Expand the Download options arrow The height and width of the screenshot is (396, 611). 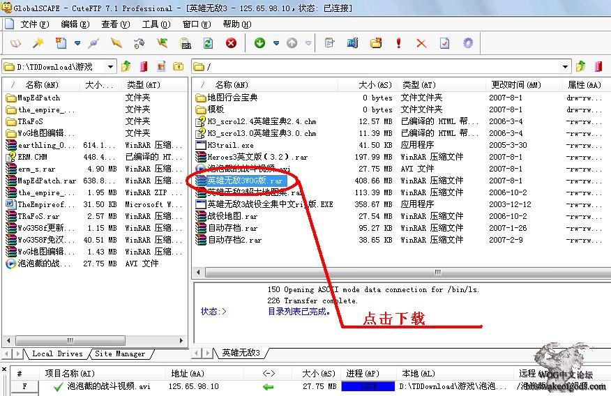[x=276, y=43]
